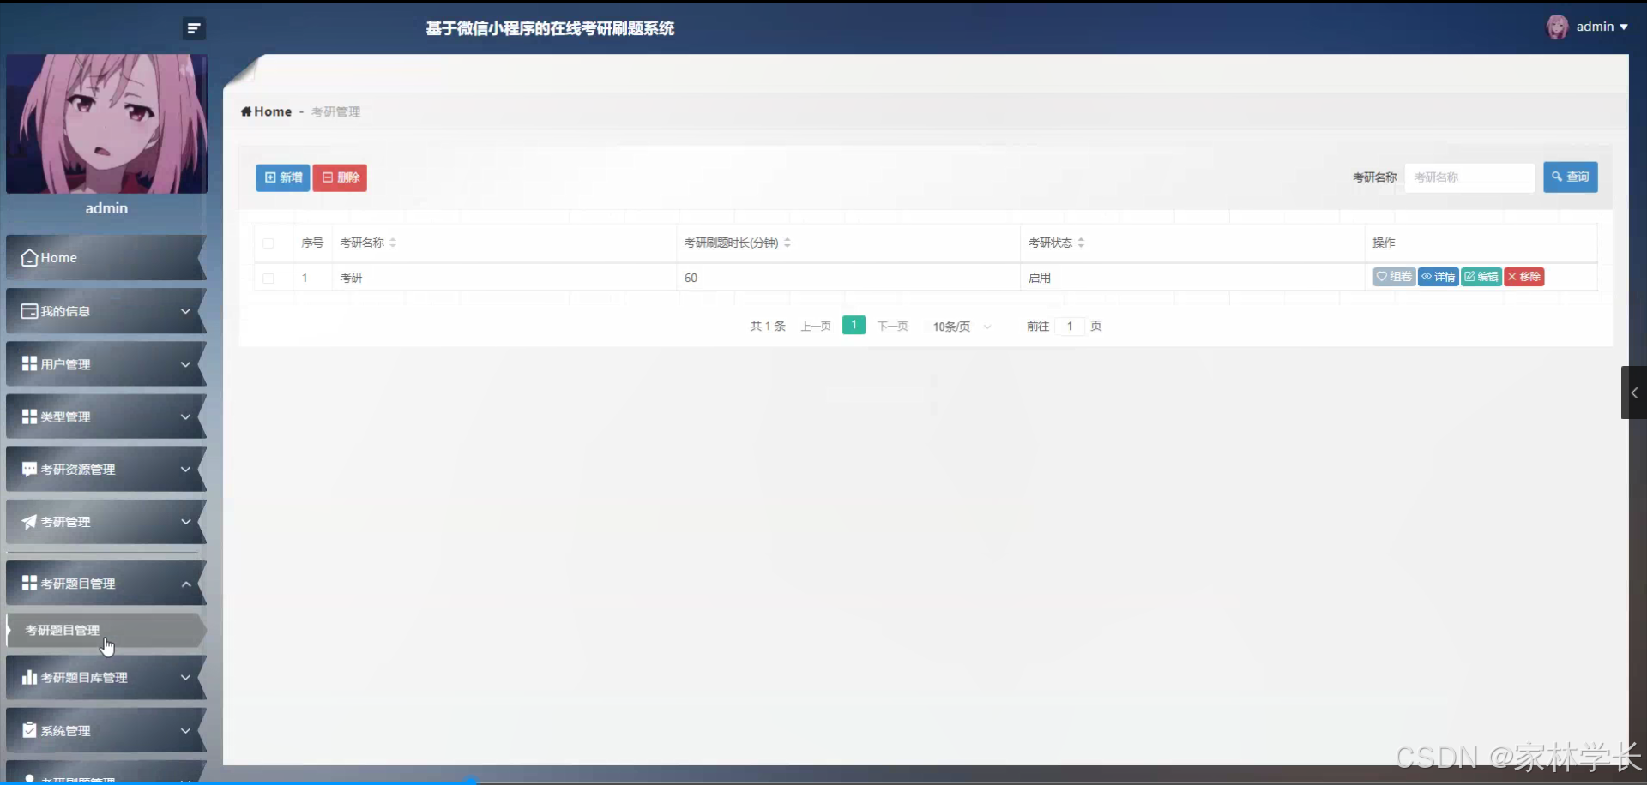Click the 考研管理 paper-plane icon
1647x785 pixels.
point(28,522)
